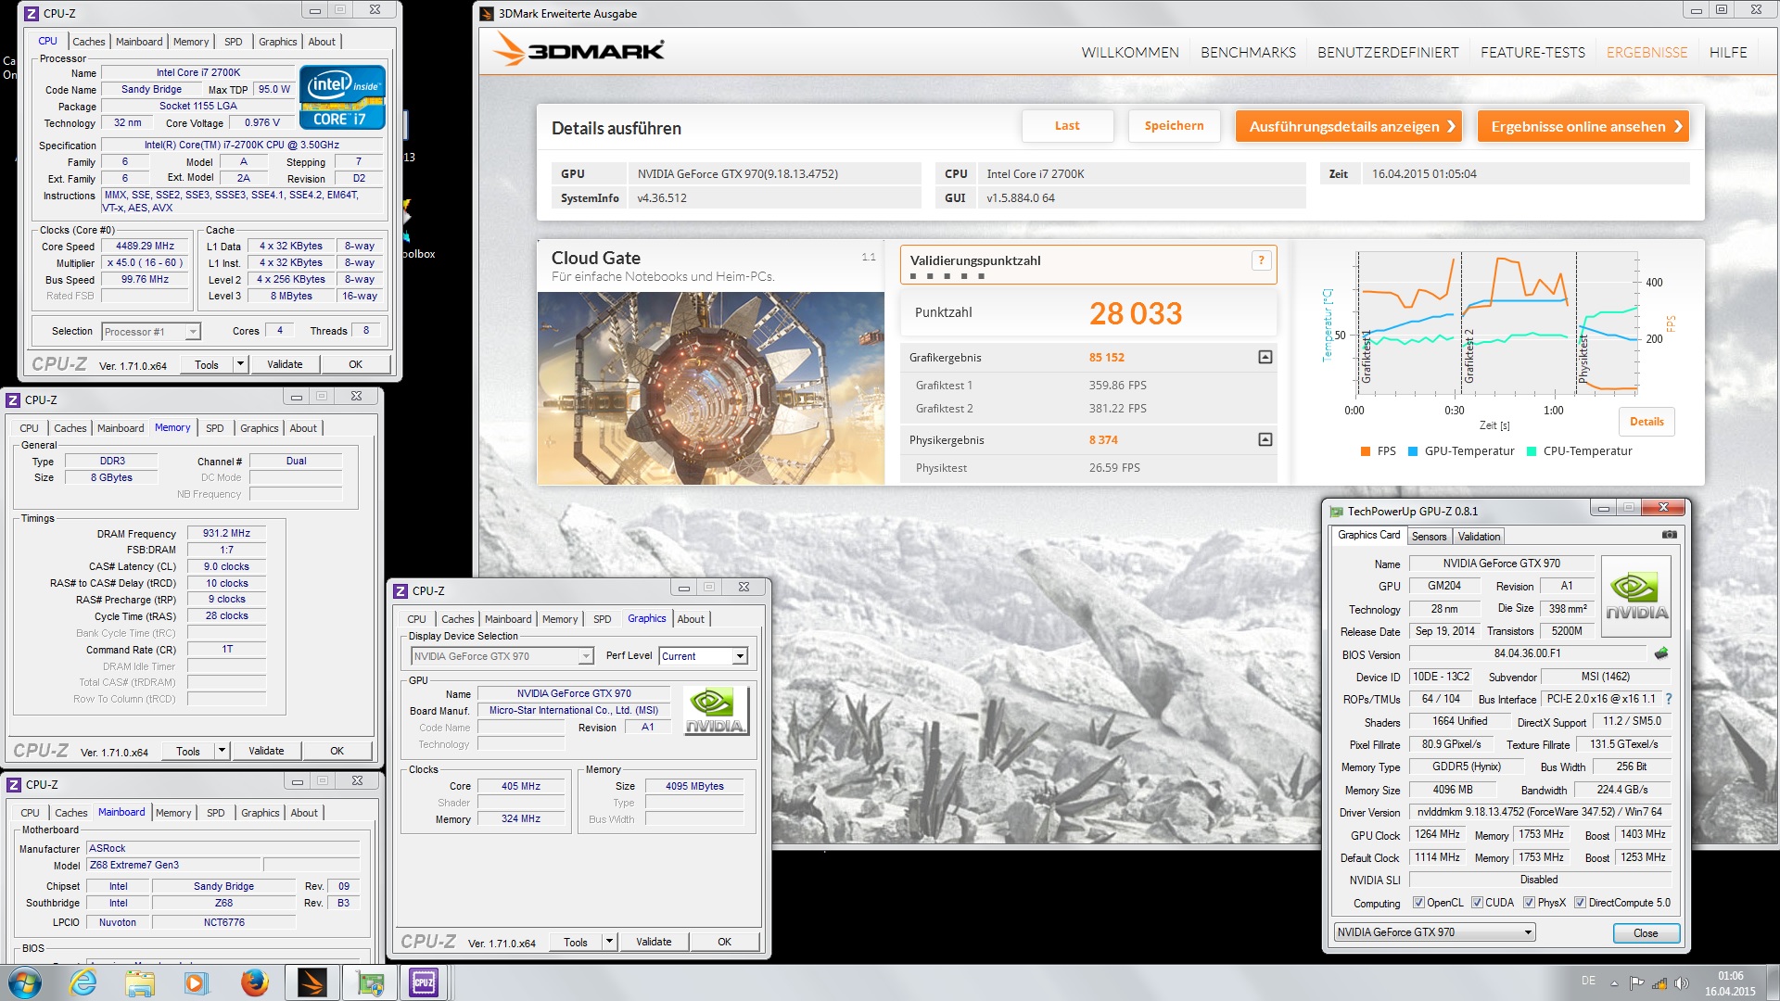
Task: Click Speichern button
Action: tap(1174, 126)
